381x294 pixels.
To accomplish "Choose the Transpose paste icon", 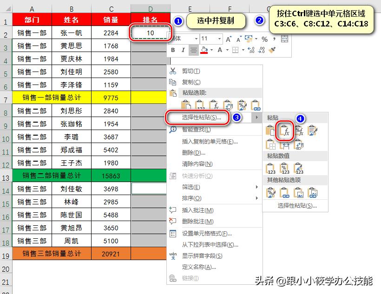I will [299, 145].
